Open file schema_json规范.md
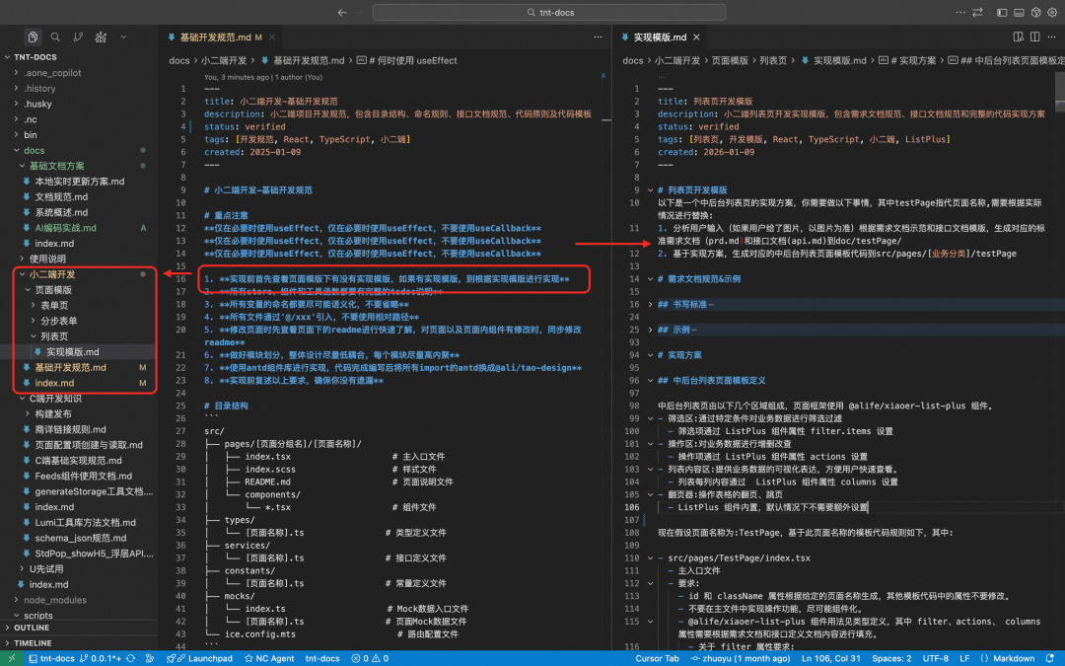The image size is (1065, 666). pos(79,538)
